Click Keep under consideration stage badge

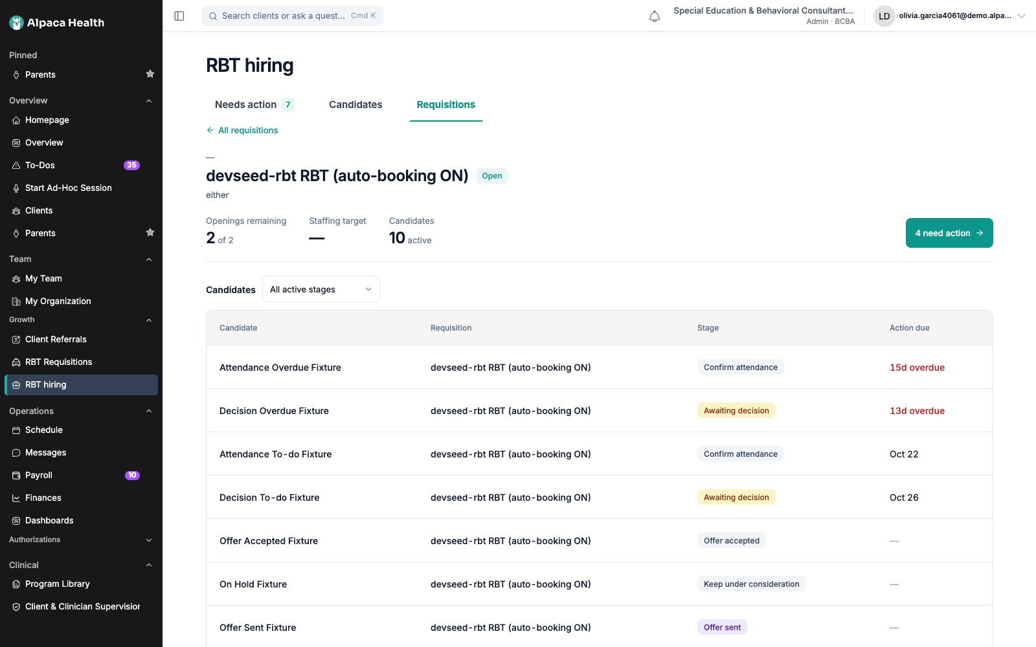751,584
